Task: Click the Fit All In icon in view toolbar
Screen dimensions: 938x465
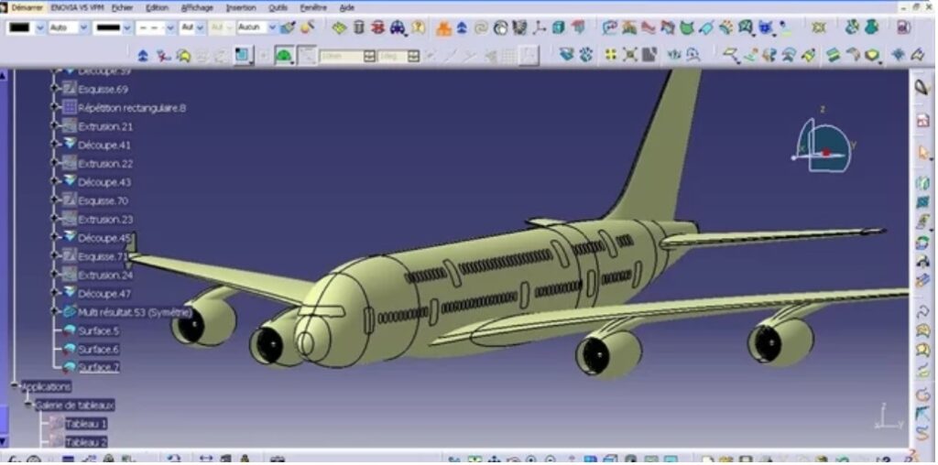Action: coord(630,55)
